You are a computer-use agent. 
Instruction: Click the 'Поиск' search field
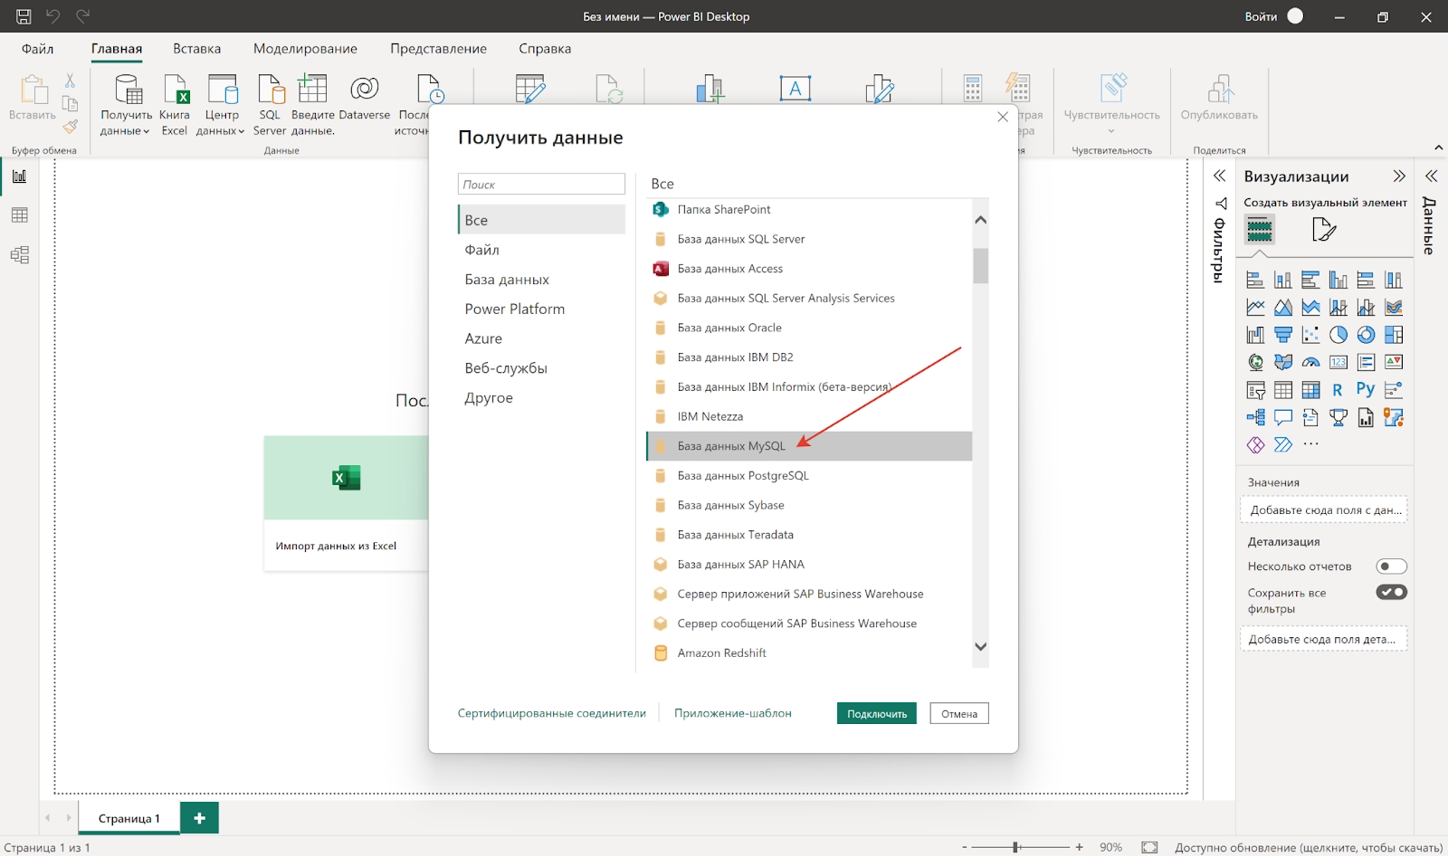(x=541, y=185)
